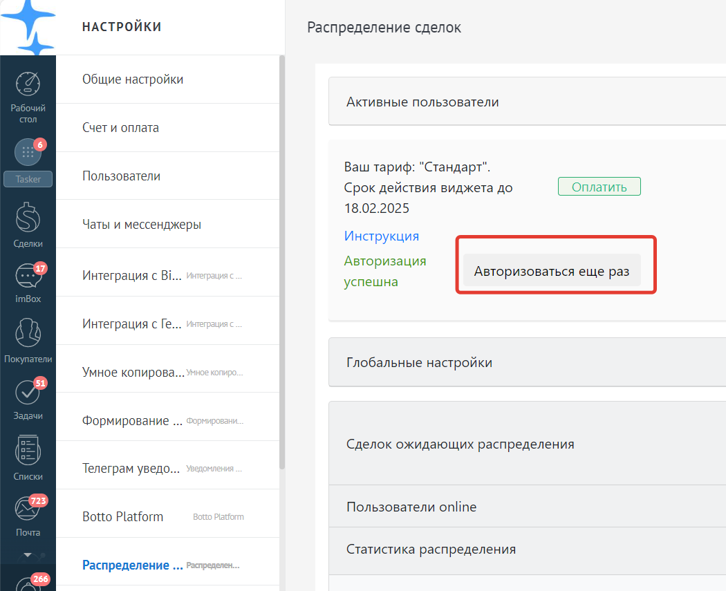Screen dimensions: 726x591
Task: Click the 'Распределение сделок' page title
Action: click(384, 28)
